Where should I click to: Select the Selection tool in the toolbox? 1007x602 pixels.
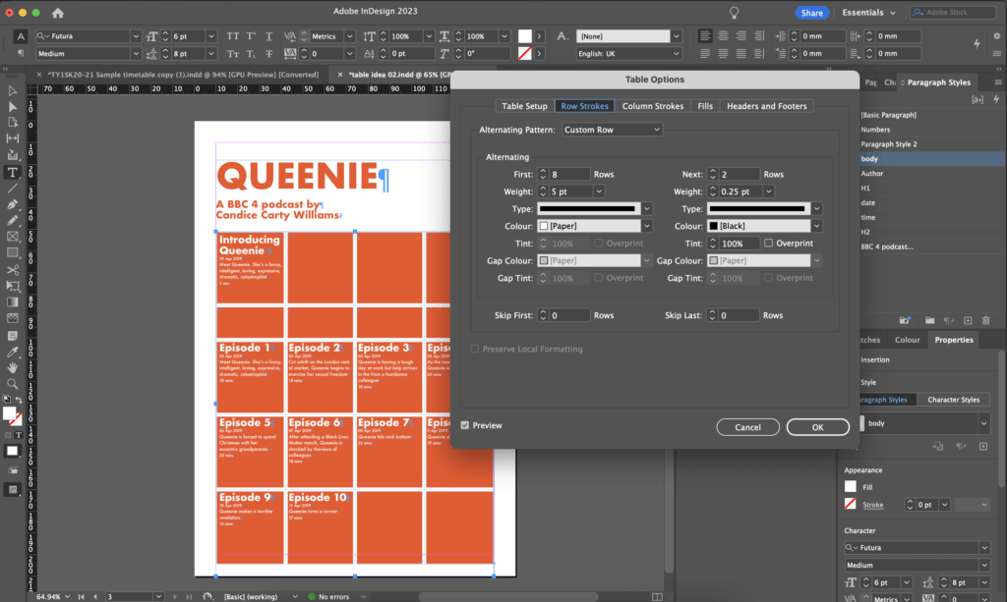click(12, 91)
